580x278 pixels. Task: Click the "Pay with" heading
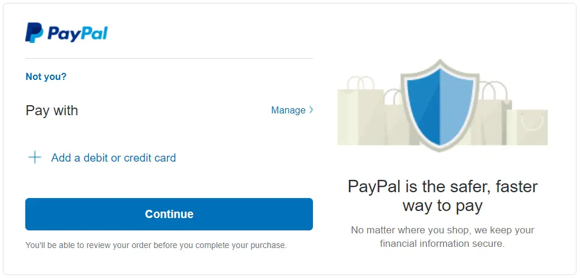(x=52, y=110)
